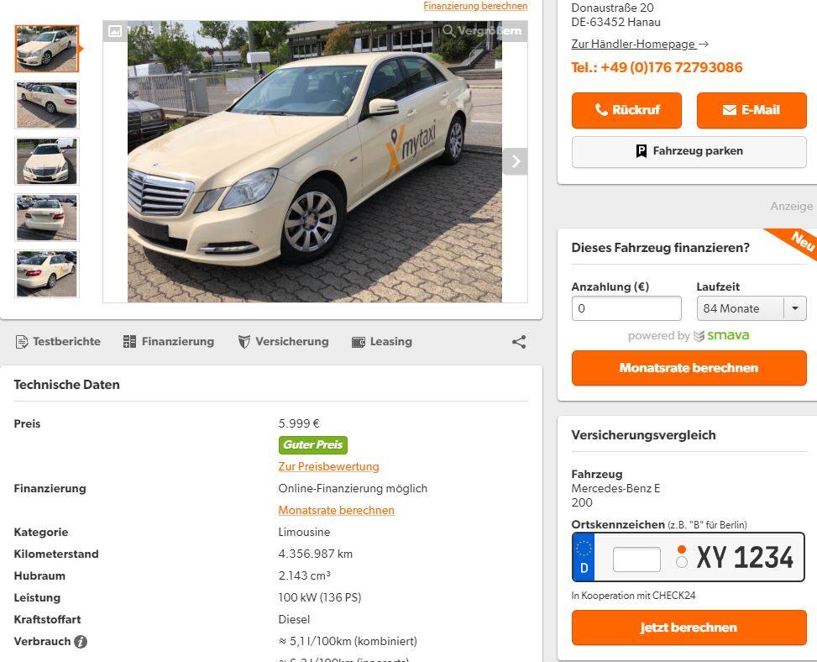Click the Ortskennzeichen license plate field
Screen dimensions: 817x662
pyautogui.click(x=636, y=559)
